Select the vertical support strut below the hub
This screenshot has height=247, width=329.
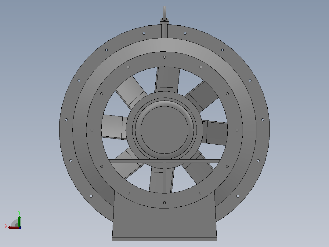click(x=164, y=178)
